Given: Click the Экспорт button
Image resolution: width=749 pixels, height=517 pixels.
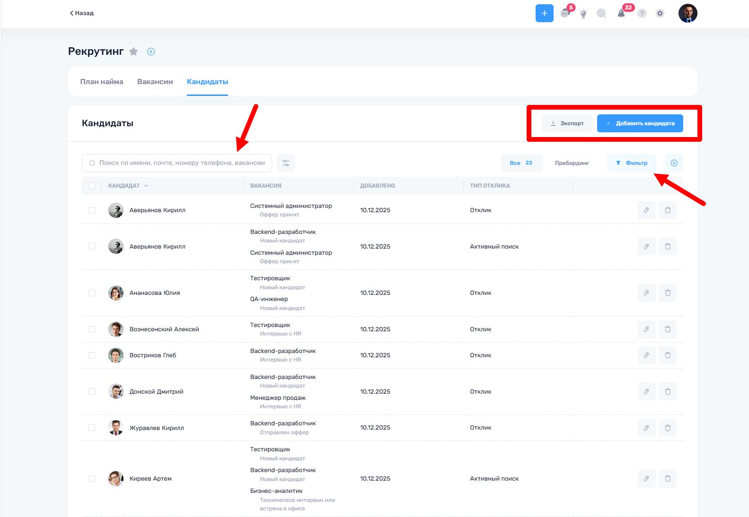Looking at the screenshot, I should [x=567, y=123].
